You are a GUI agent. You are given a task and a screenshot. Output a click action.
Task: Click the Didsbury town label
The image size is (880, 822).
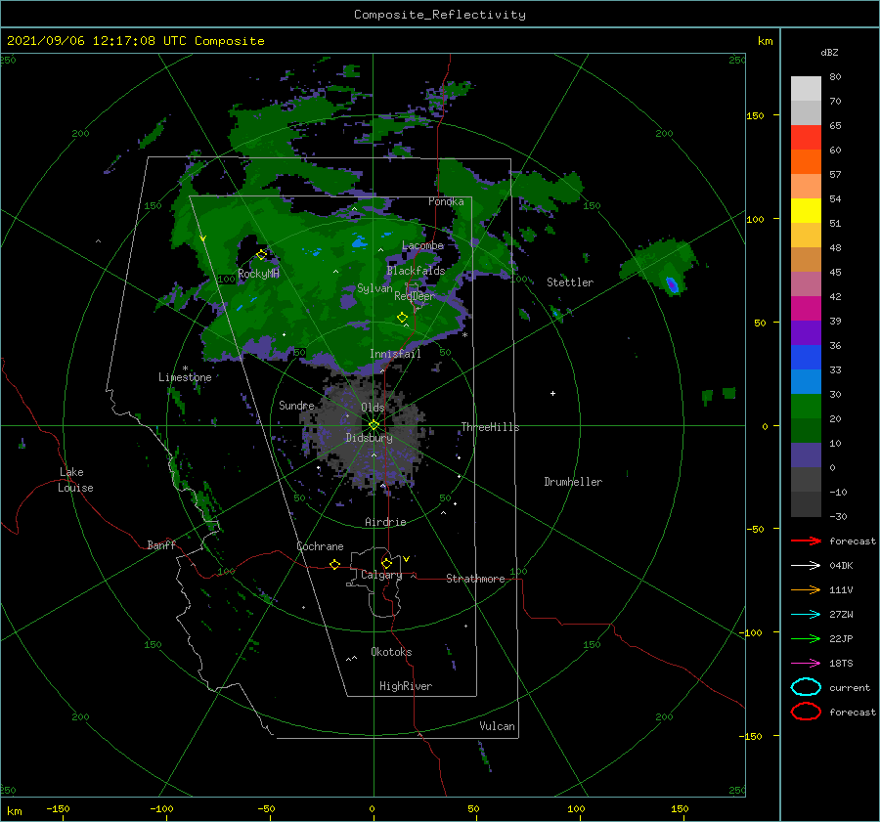[x=369, y=438]
